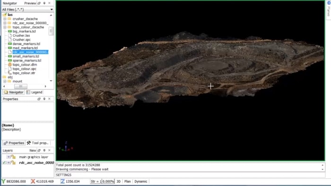Click the small_markers.tcl script icon

pyautogui.click(x=10, y=56)
